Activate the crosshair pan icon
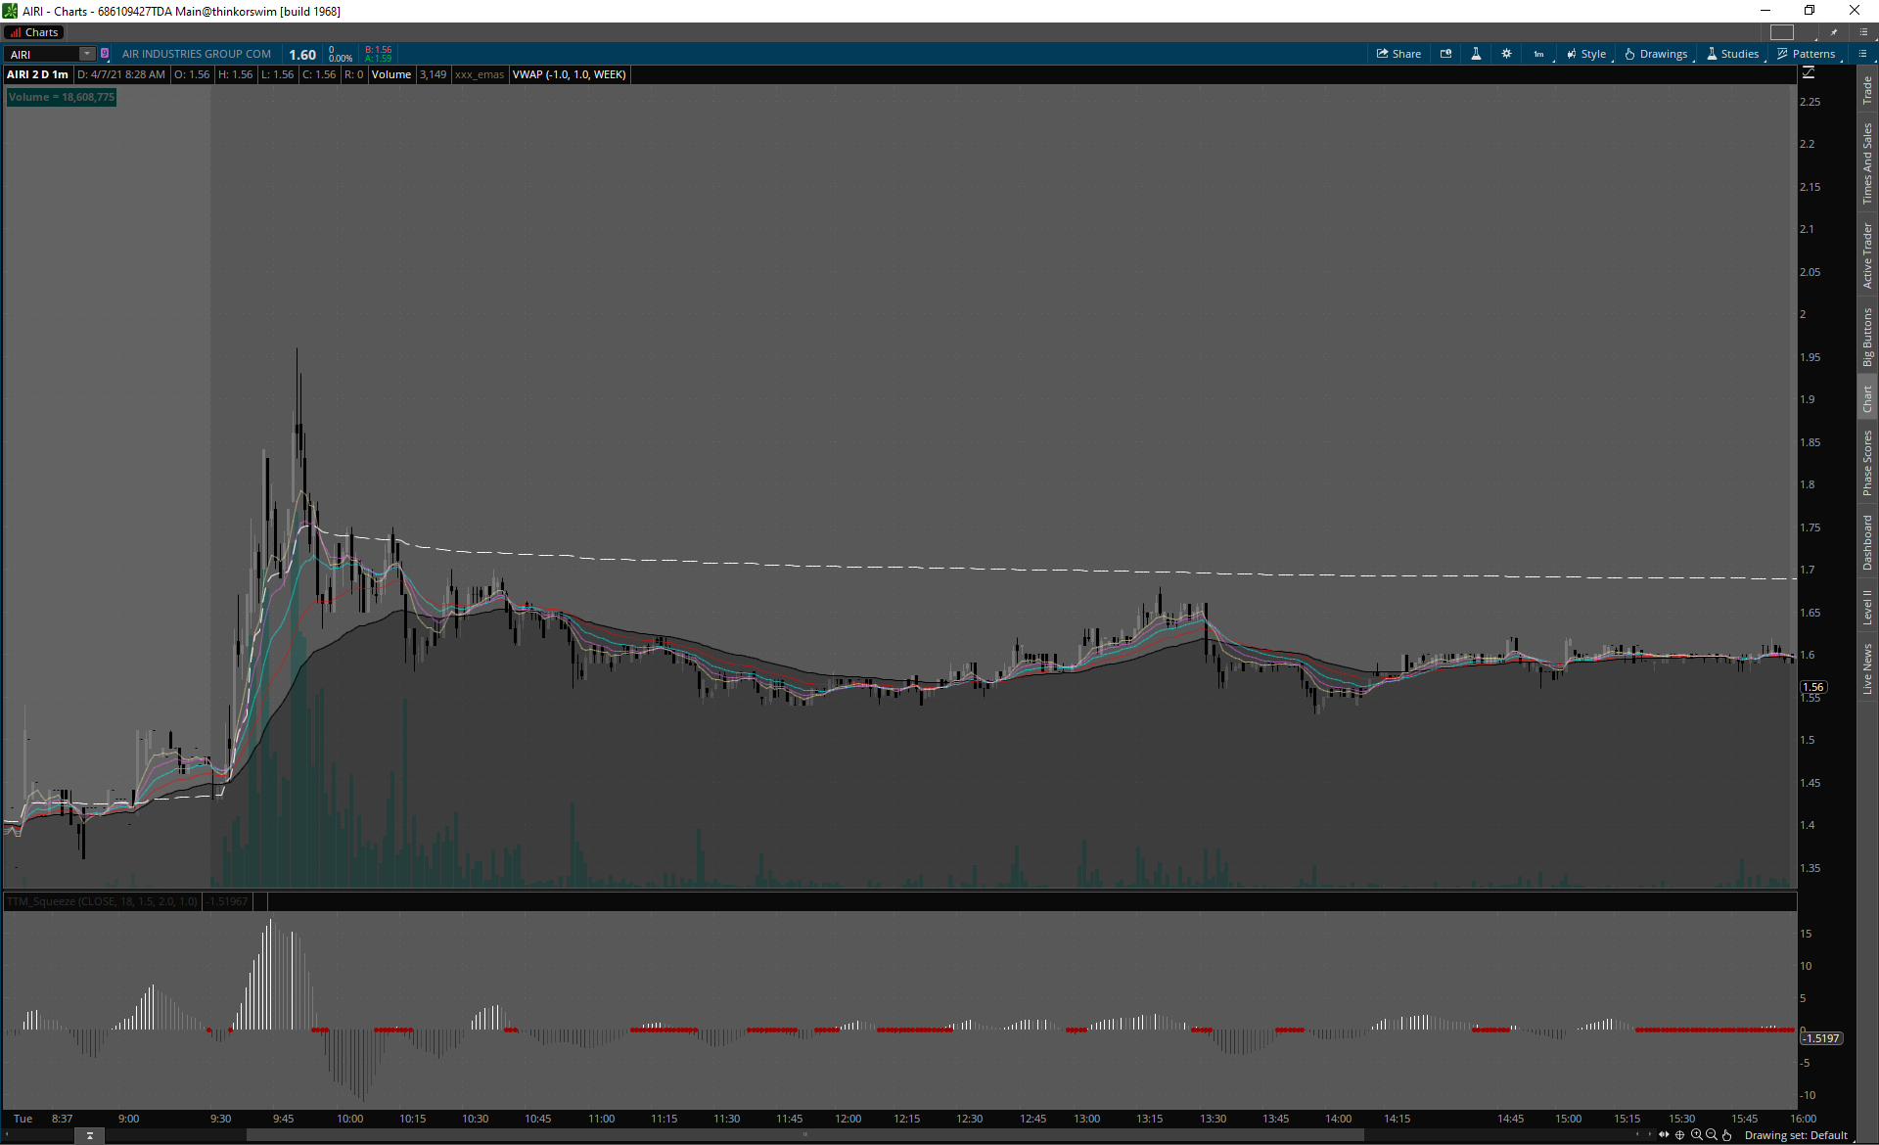The width and height of the screenshot is (1879, 1145). coord(1679,1135)
